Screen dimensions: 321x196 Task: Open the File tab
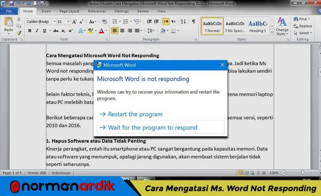[x=9, y=11]
